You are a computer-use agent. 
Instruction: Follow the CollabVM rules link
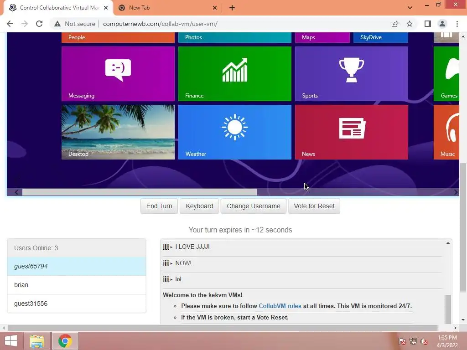click(x=280, y=306)
